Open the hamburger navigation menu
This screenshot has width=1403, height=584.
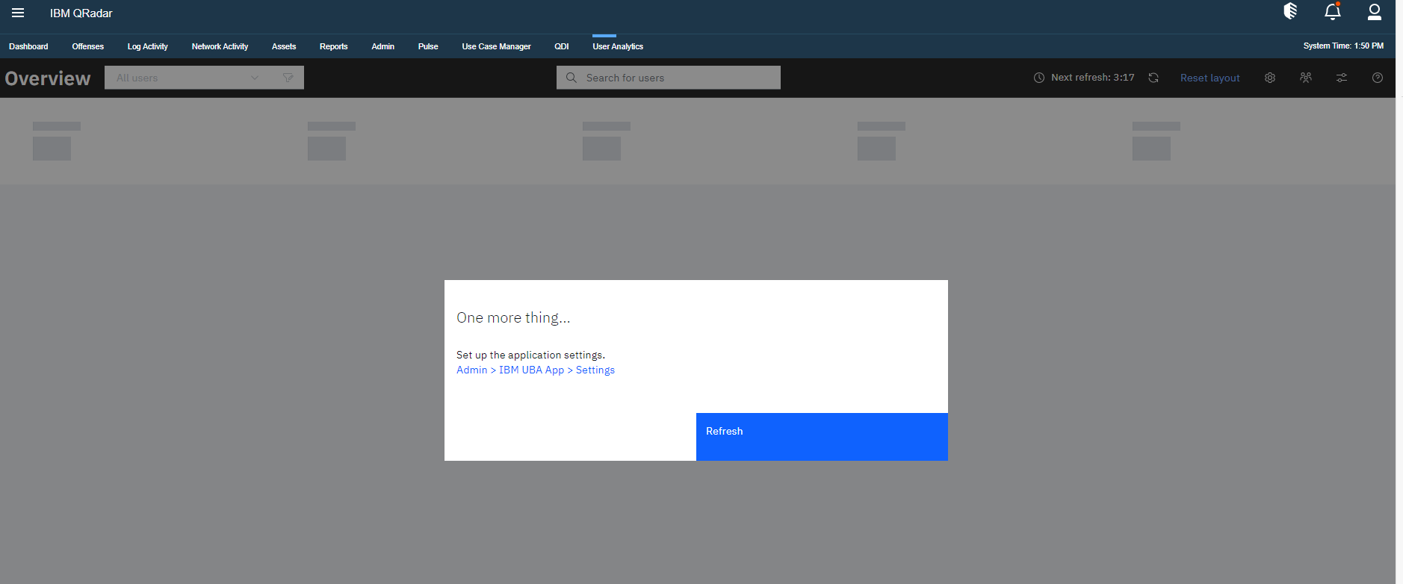tap(18, 13)
